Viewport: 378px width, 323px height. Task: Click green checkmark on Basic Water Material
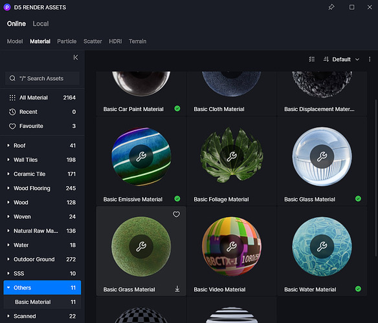point(358,289)
